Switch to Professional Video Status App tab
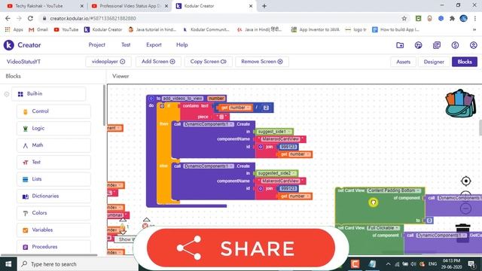 tap(129, 6)
